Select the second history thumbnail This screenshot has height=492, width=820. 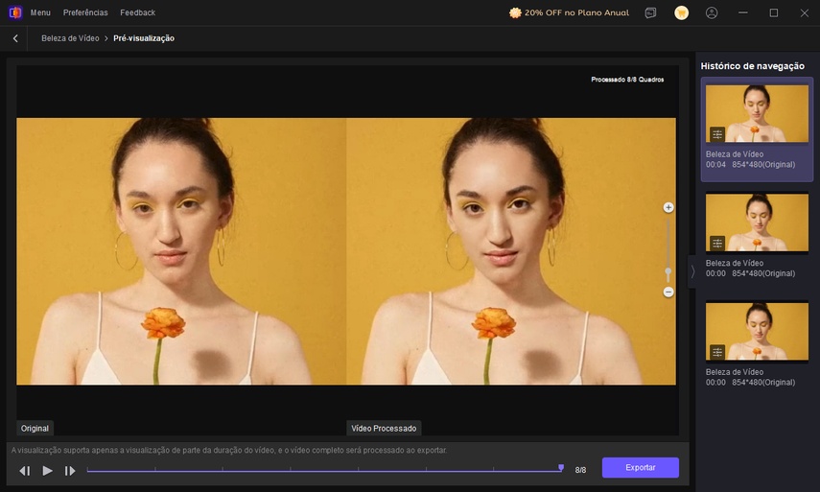pyautogui.click(x=757, y=223)
